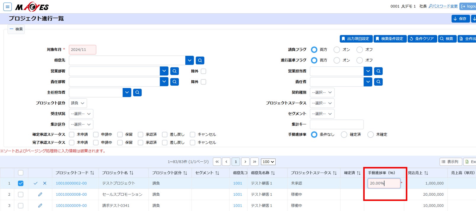Sort by プロジェクトステータス column arrows
Screen dimensions: 476x211
335,173
